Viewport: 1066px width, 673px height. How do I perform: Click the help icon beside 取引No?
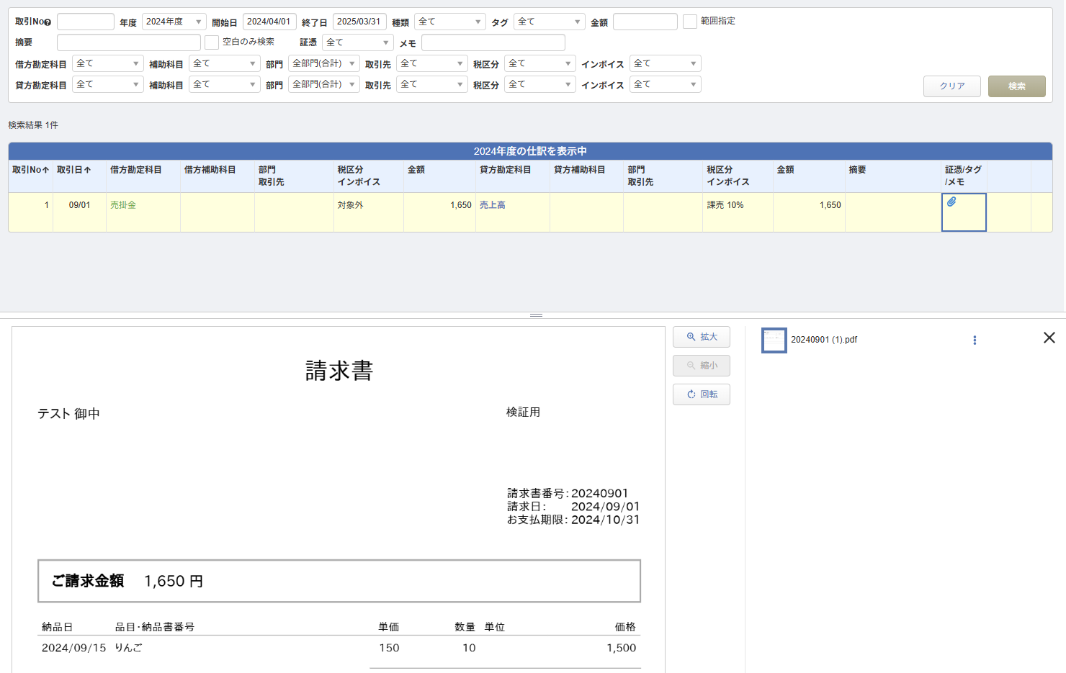coord(48,22)
